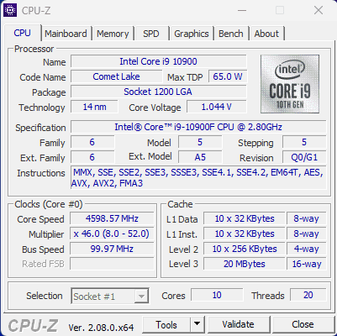Image resolution: width=337 pixels, height=336 pixels.
Task: Click the Technology value 14 nm
Action: click(94, 107)
